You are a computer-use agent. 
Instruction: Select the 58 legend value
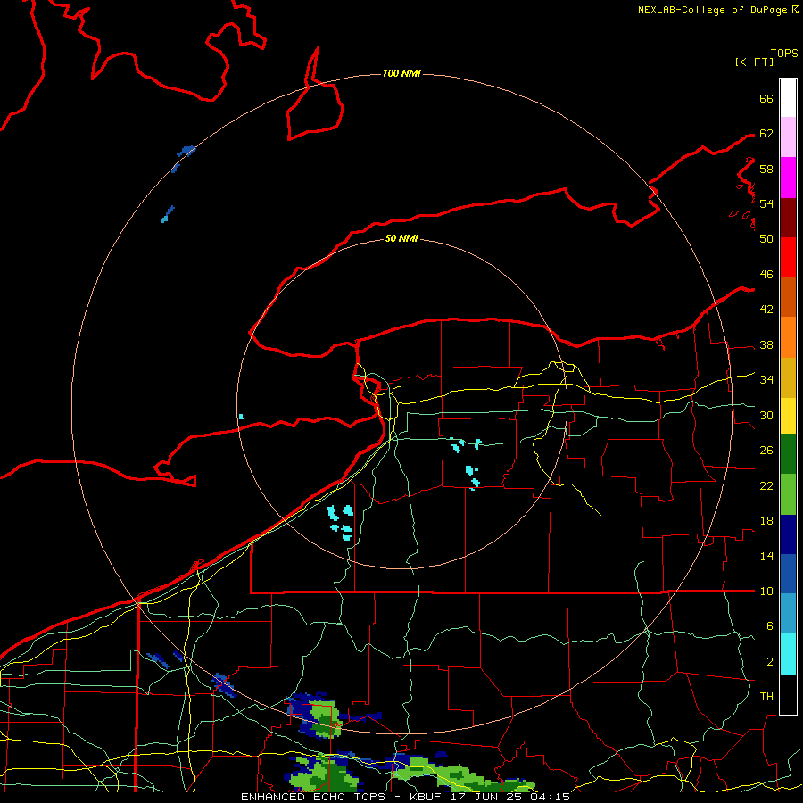coord(766,169)
